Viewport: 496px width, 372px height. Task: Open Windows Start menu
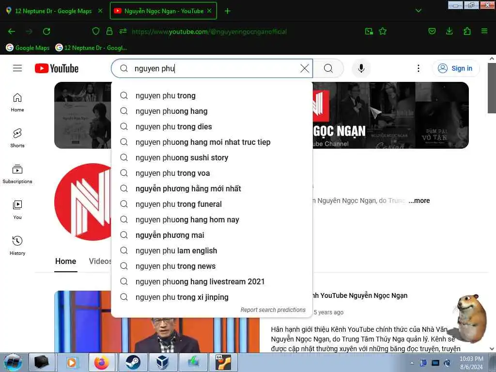pyautogui.click(x=13, y=362)
